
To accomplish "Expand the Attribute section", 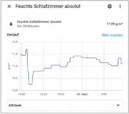I will tap(64, 105).
